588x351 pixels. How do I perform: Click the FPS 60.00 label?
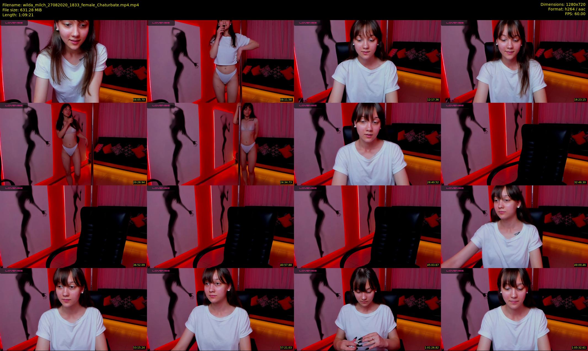point(575,14)
